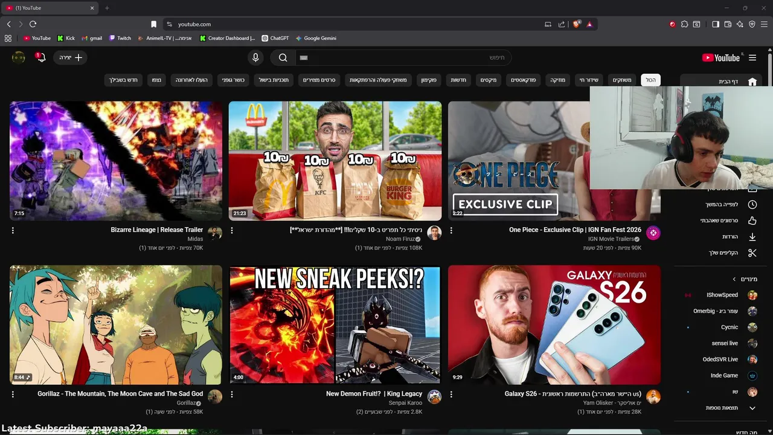Select the 'נצפו' filter chip
This screenshot has width=773, height=435.
point(156,80)
